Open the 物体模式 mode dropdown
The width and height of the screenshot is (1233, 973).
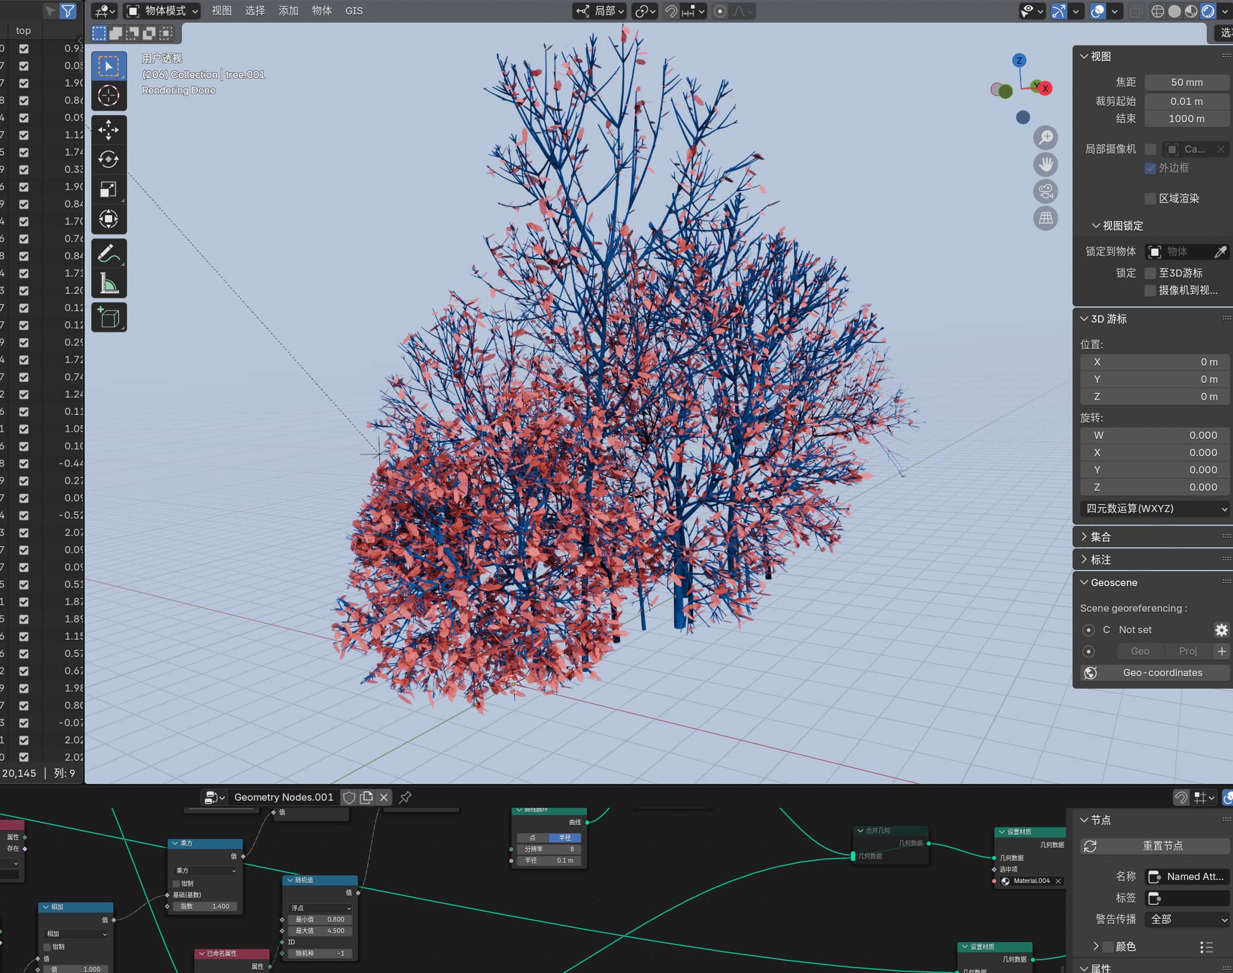click(x=162, y=11)
